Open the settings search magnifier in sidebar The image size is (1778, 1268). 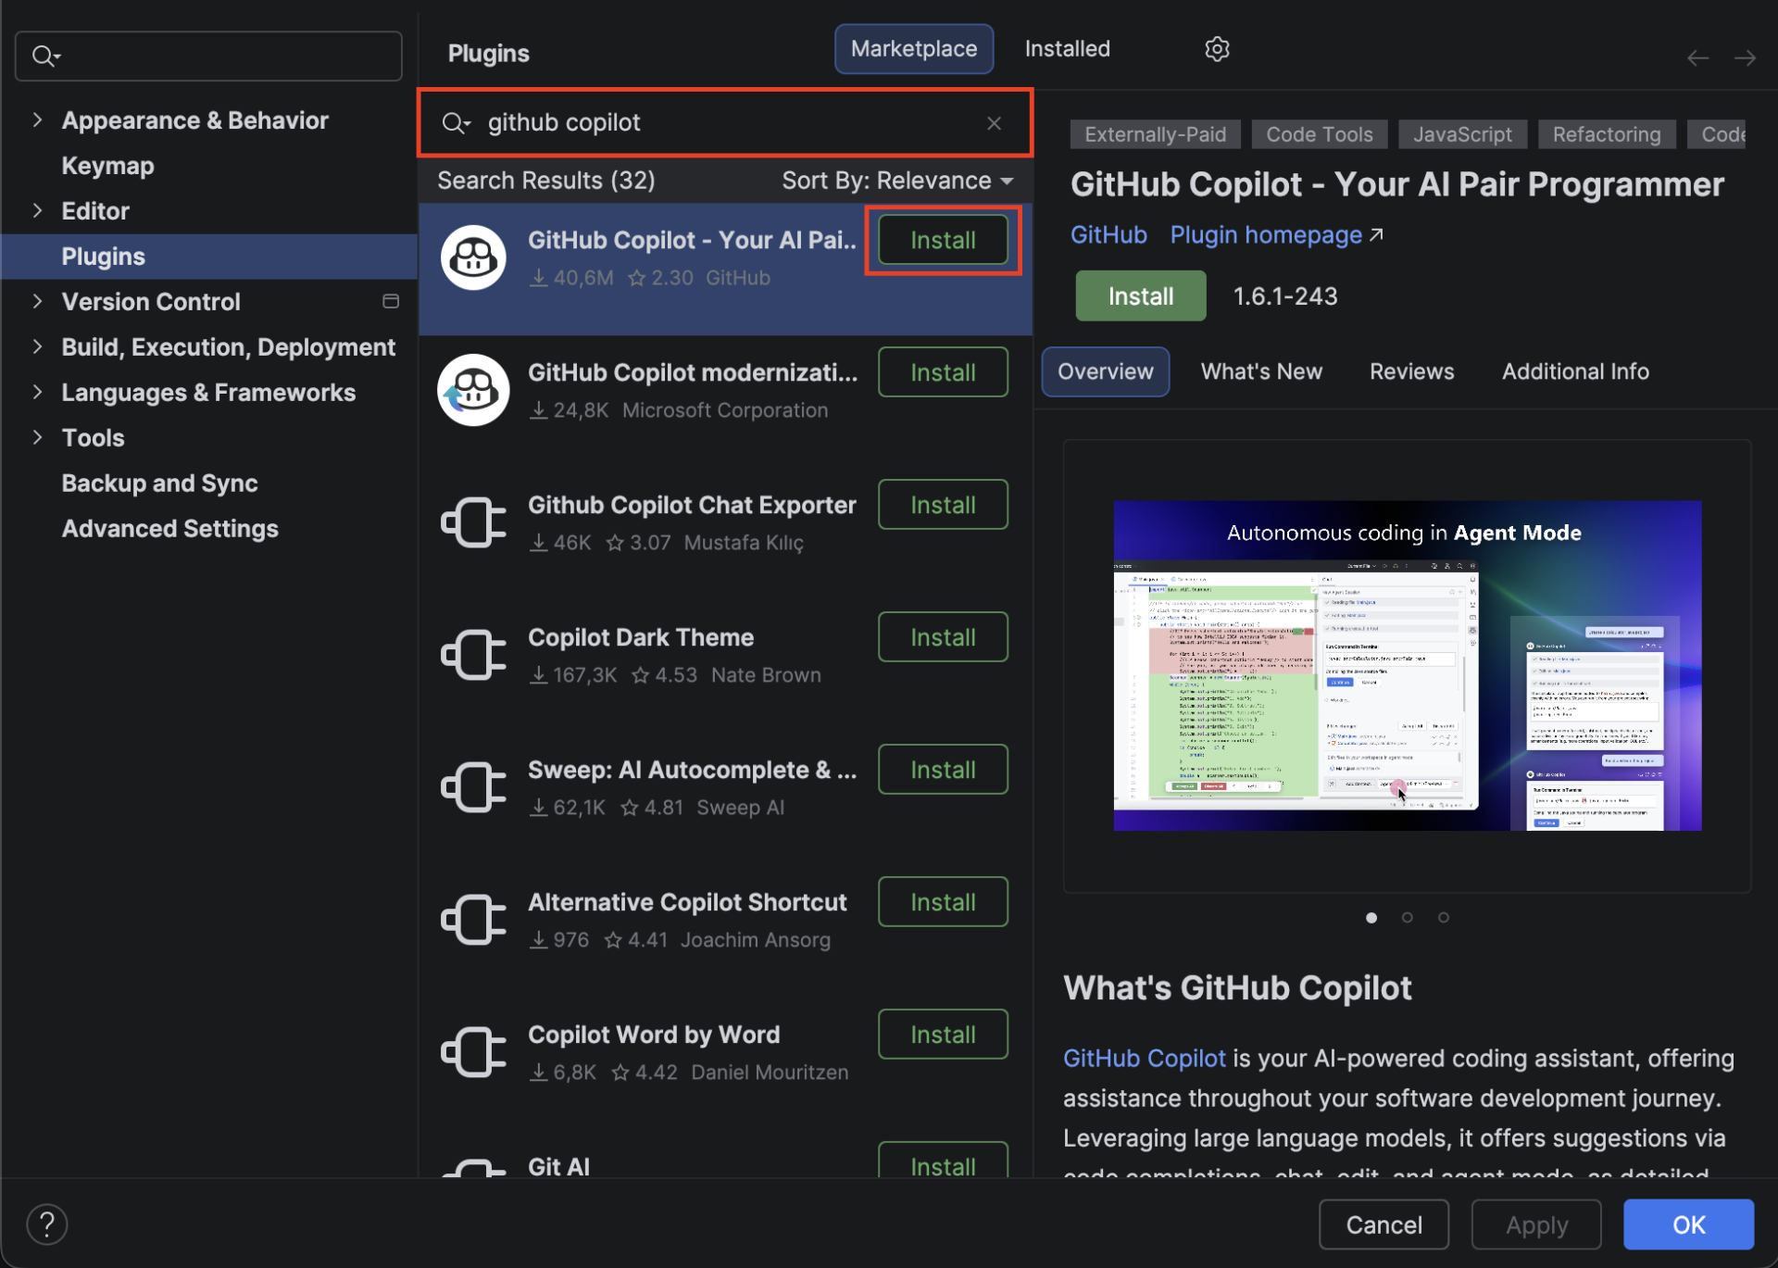(x=45, y=56)
